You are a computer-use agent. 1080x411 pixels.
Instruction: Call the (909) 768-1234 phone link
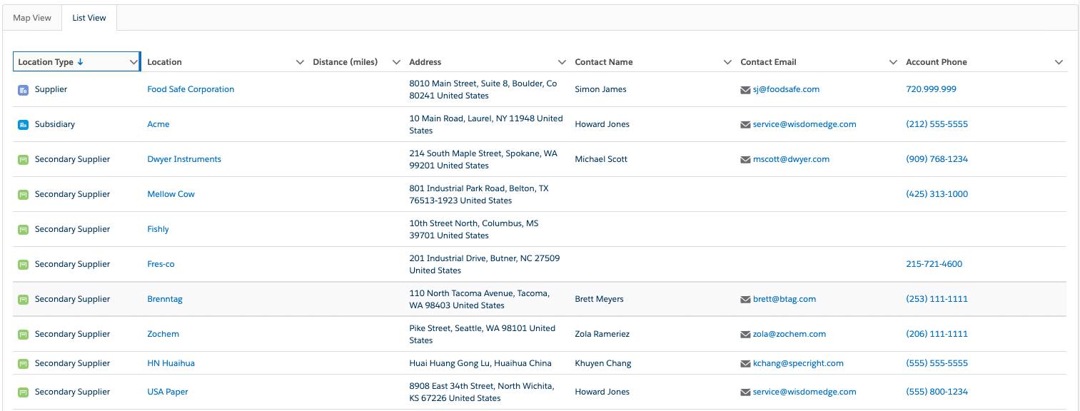point(937,159)
